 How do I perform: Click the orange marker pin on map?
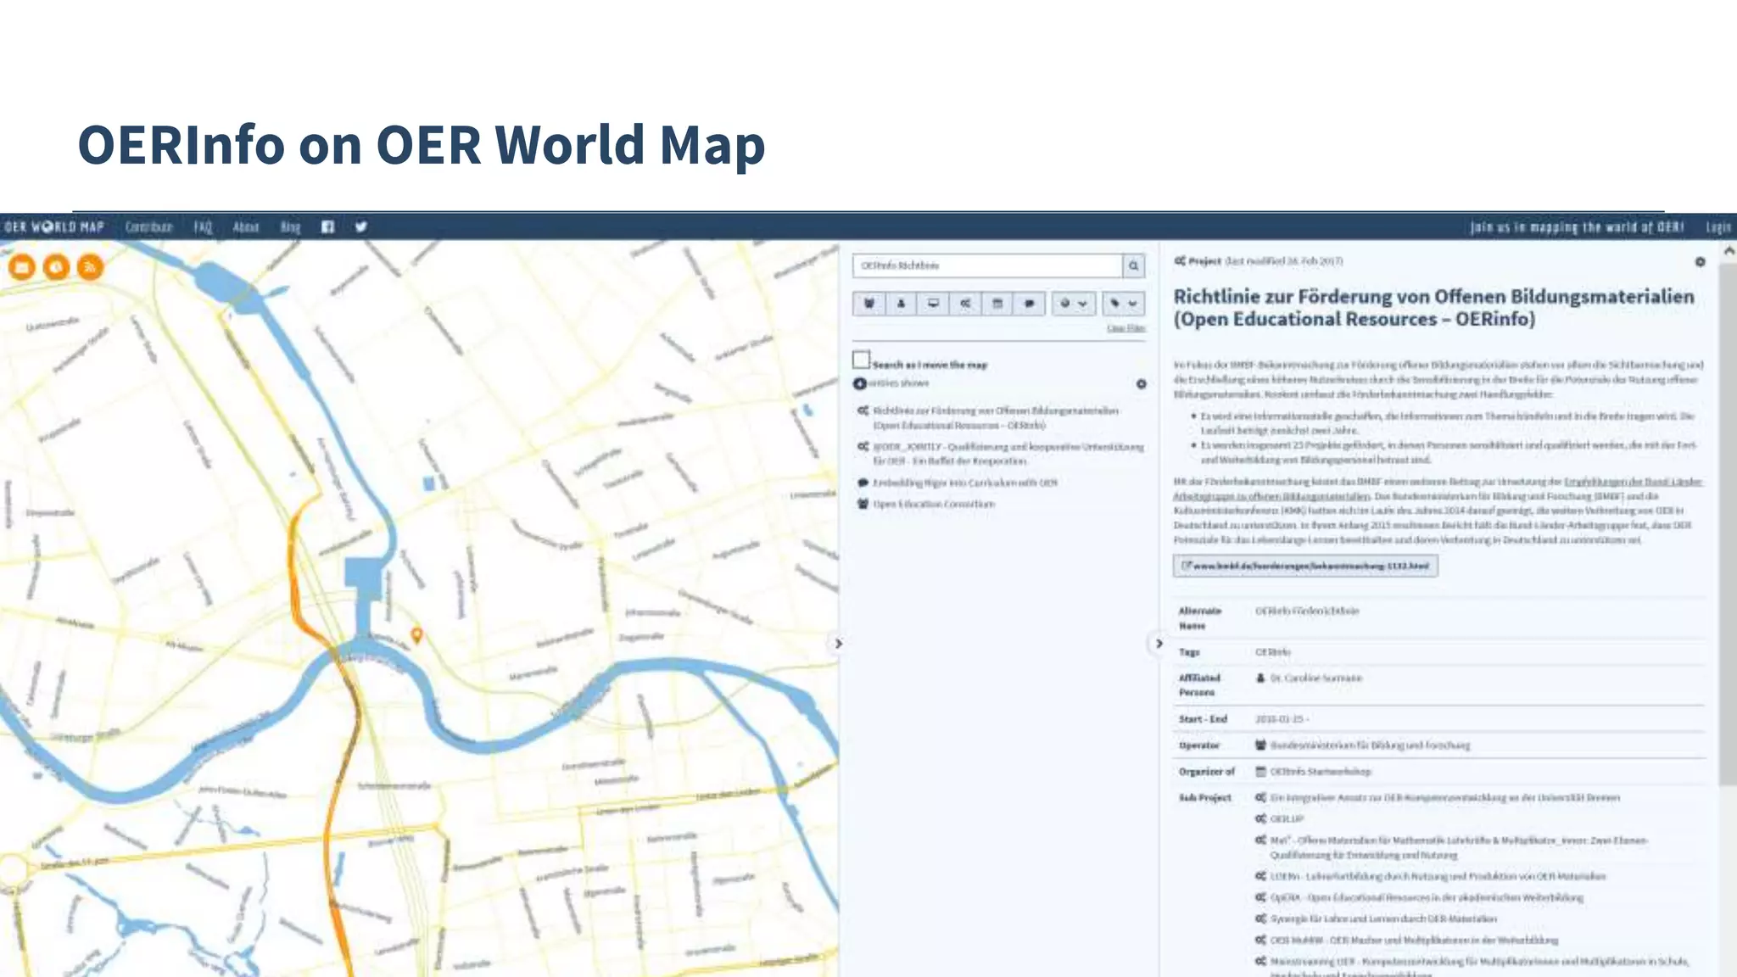(416, 635)
